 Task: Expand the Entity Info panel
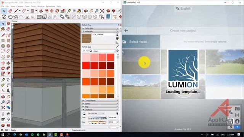click(100, 28)
